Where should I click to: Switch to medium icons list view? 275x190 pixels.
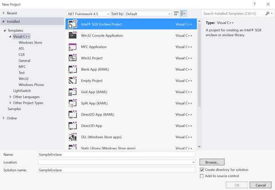(184, 13)
